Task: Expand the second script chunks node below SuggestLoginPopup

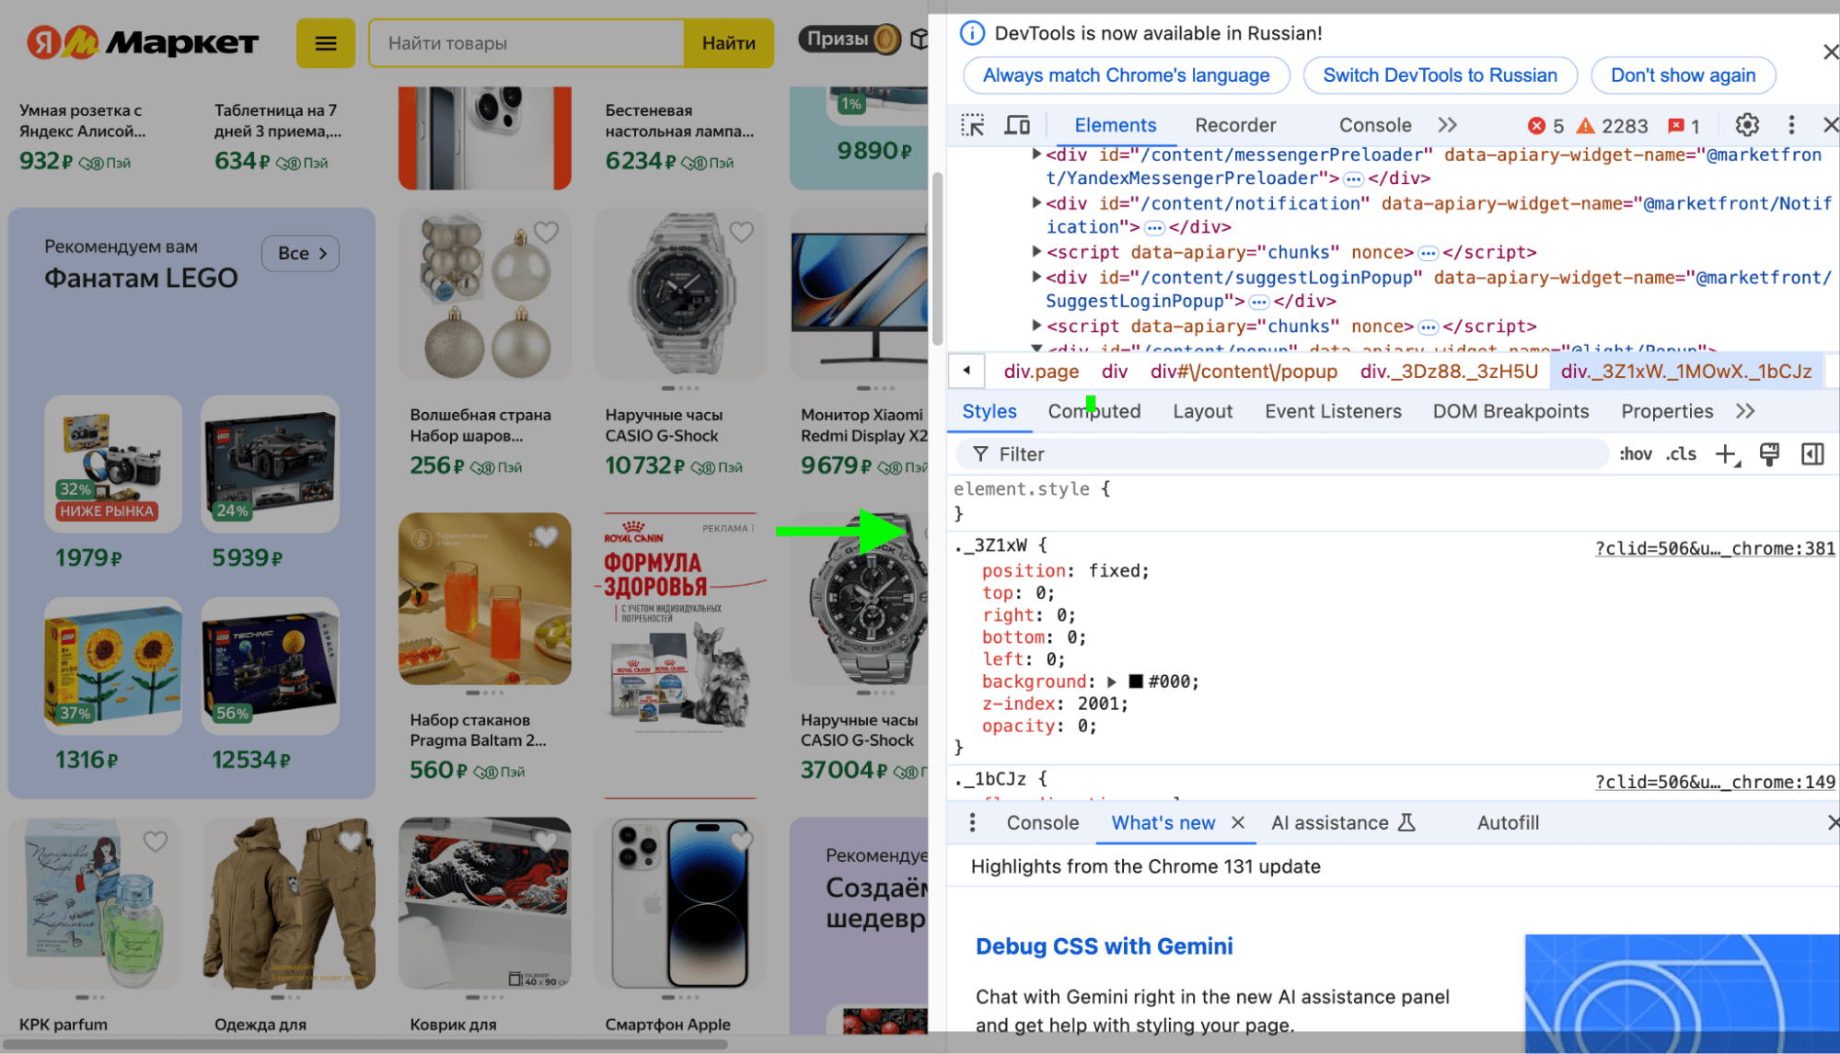Action: 1036,326
